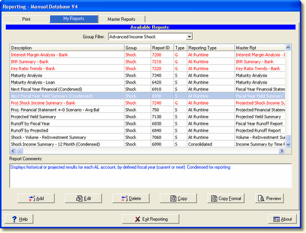Select Proj. Financial Statement +-0 Scenario row
This screenshot has height=233, width=306.
[147, 109]
